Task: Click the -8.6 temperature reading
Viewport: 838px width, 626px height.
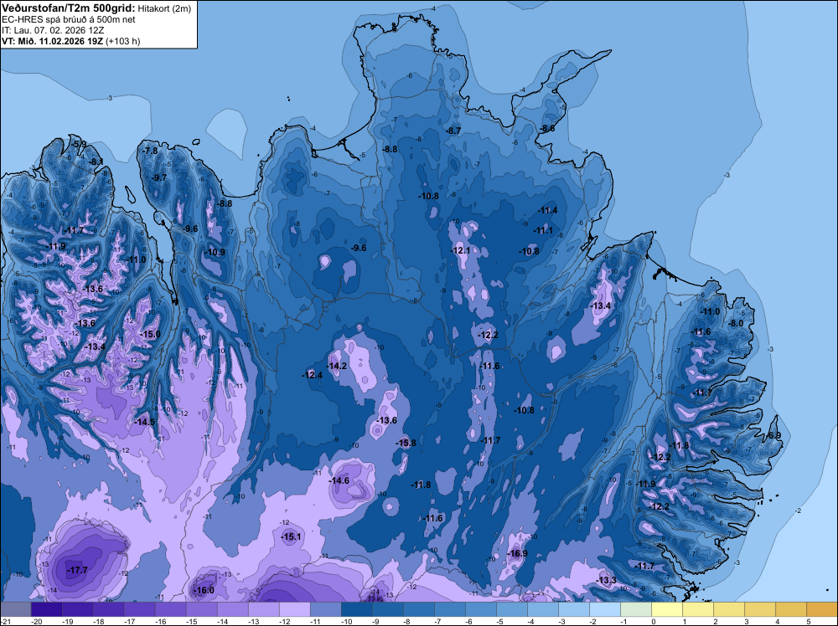Action: (x=547, y=129)
